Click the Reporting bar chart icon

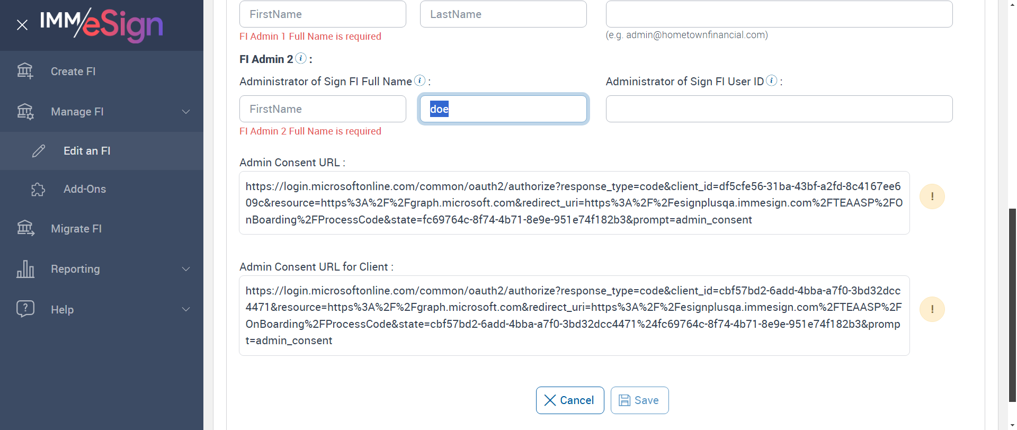click(25, 269)
